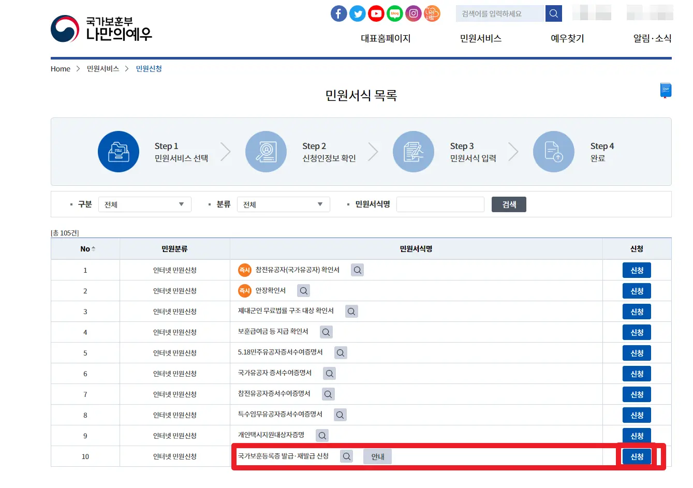Open the 민원서비스 menu
Screen dimensions: 693x488
[480, 38]
